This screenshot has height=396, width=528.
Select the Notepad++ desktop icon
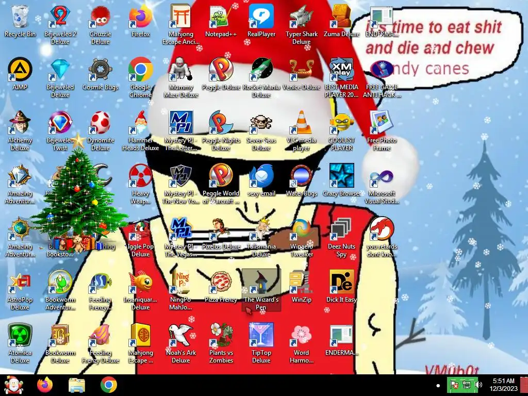click(221, 21)
